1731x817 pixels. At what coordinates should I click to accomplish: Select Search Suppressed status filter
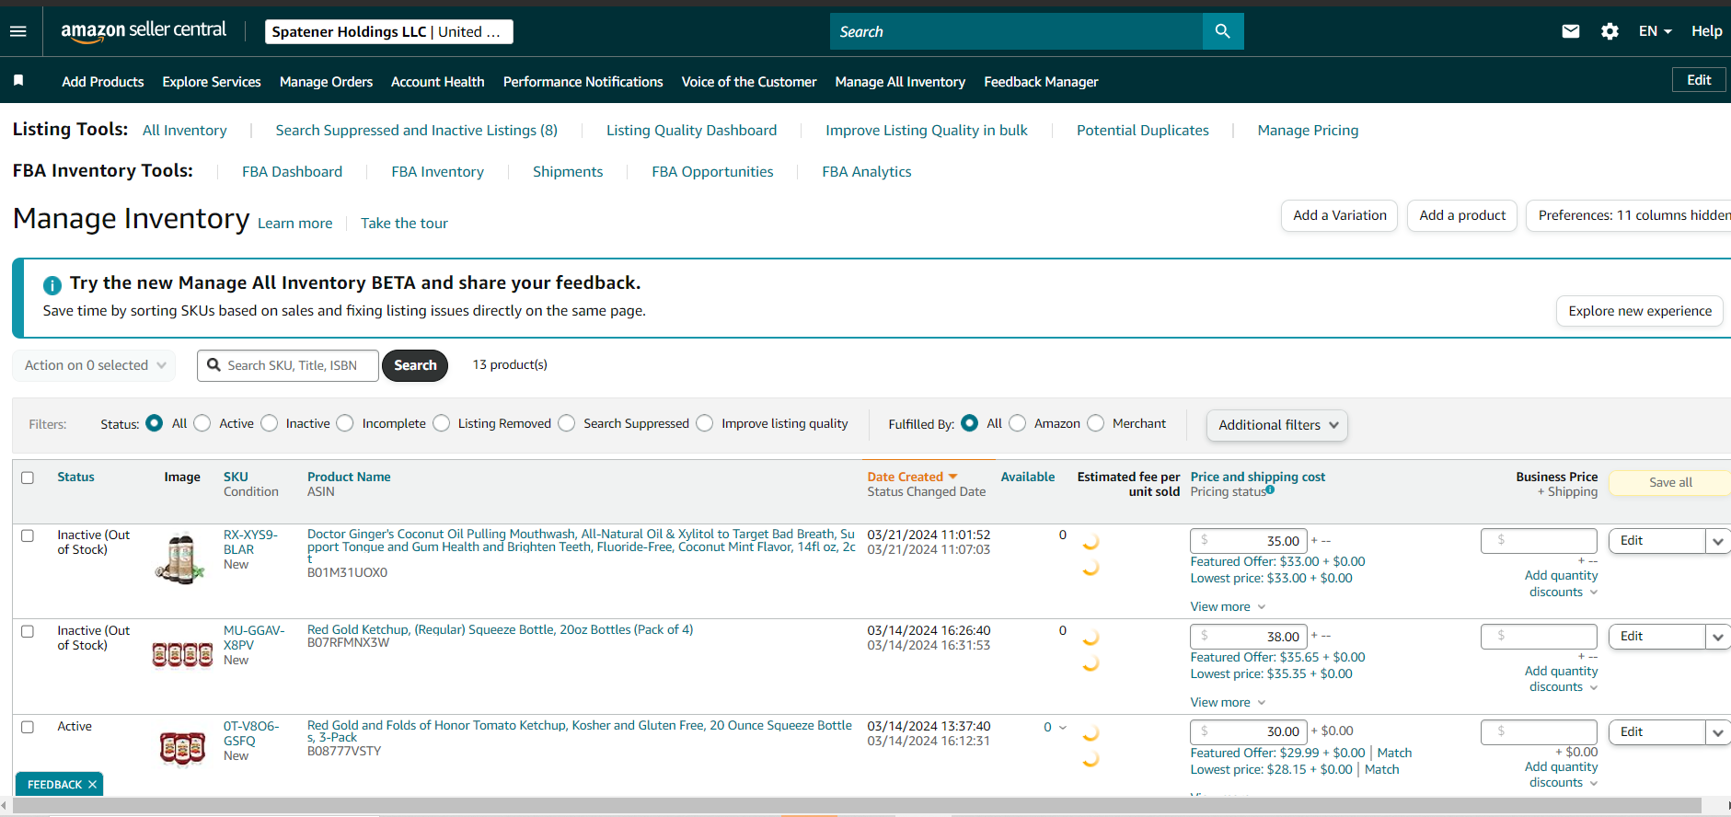(567, 423)
